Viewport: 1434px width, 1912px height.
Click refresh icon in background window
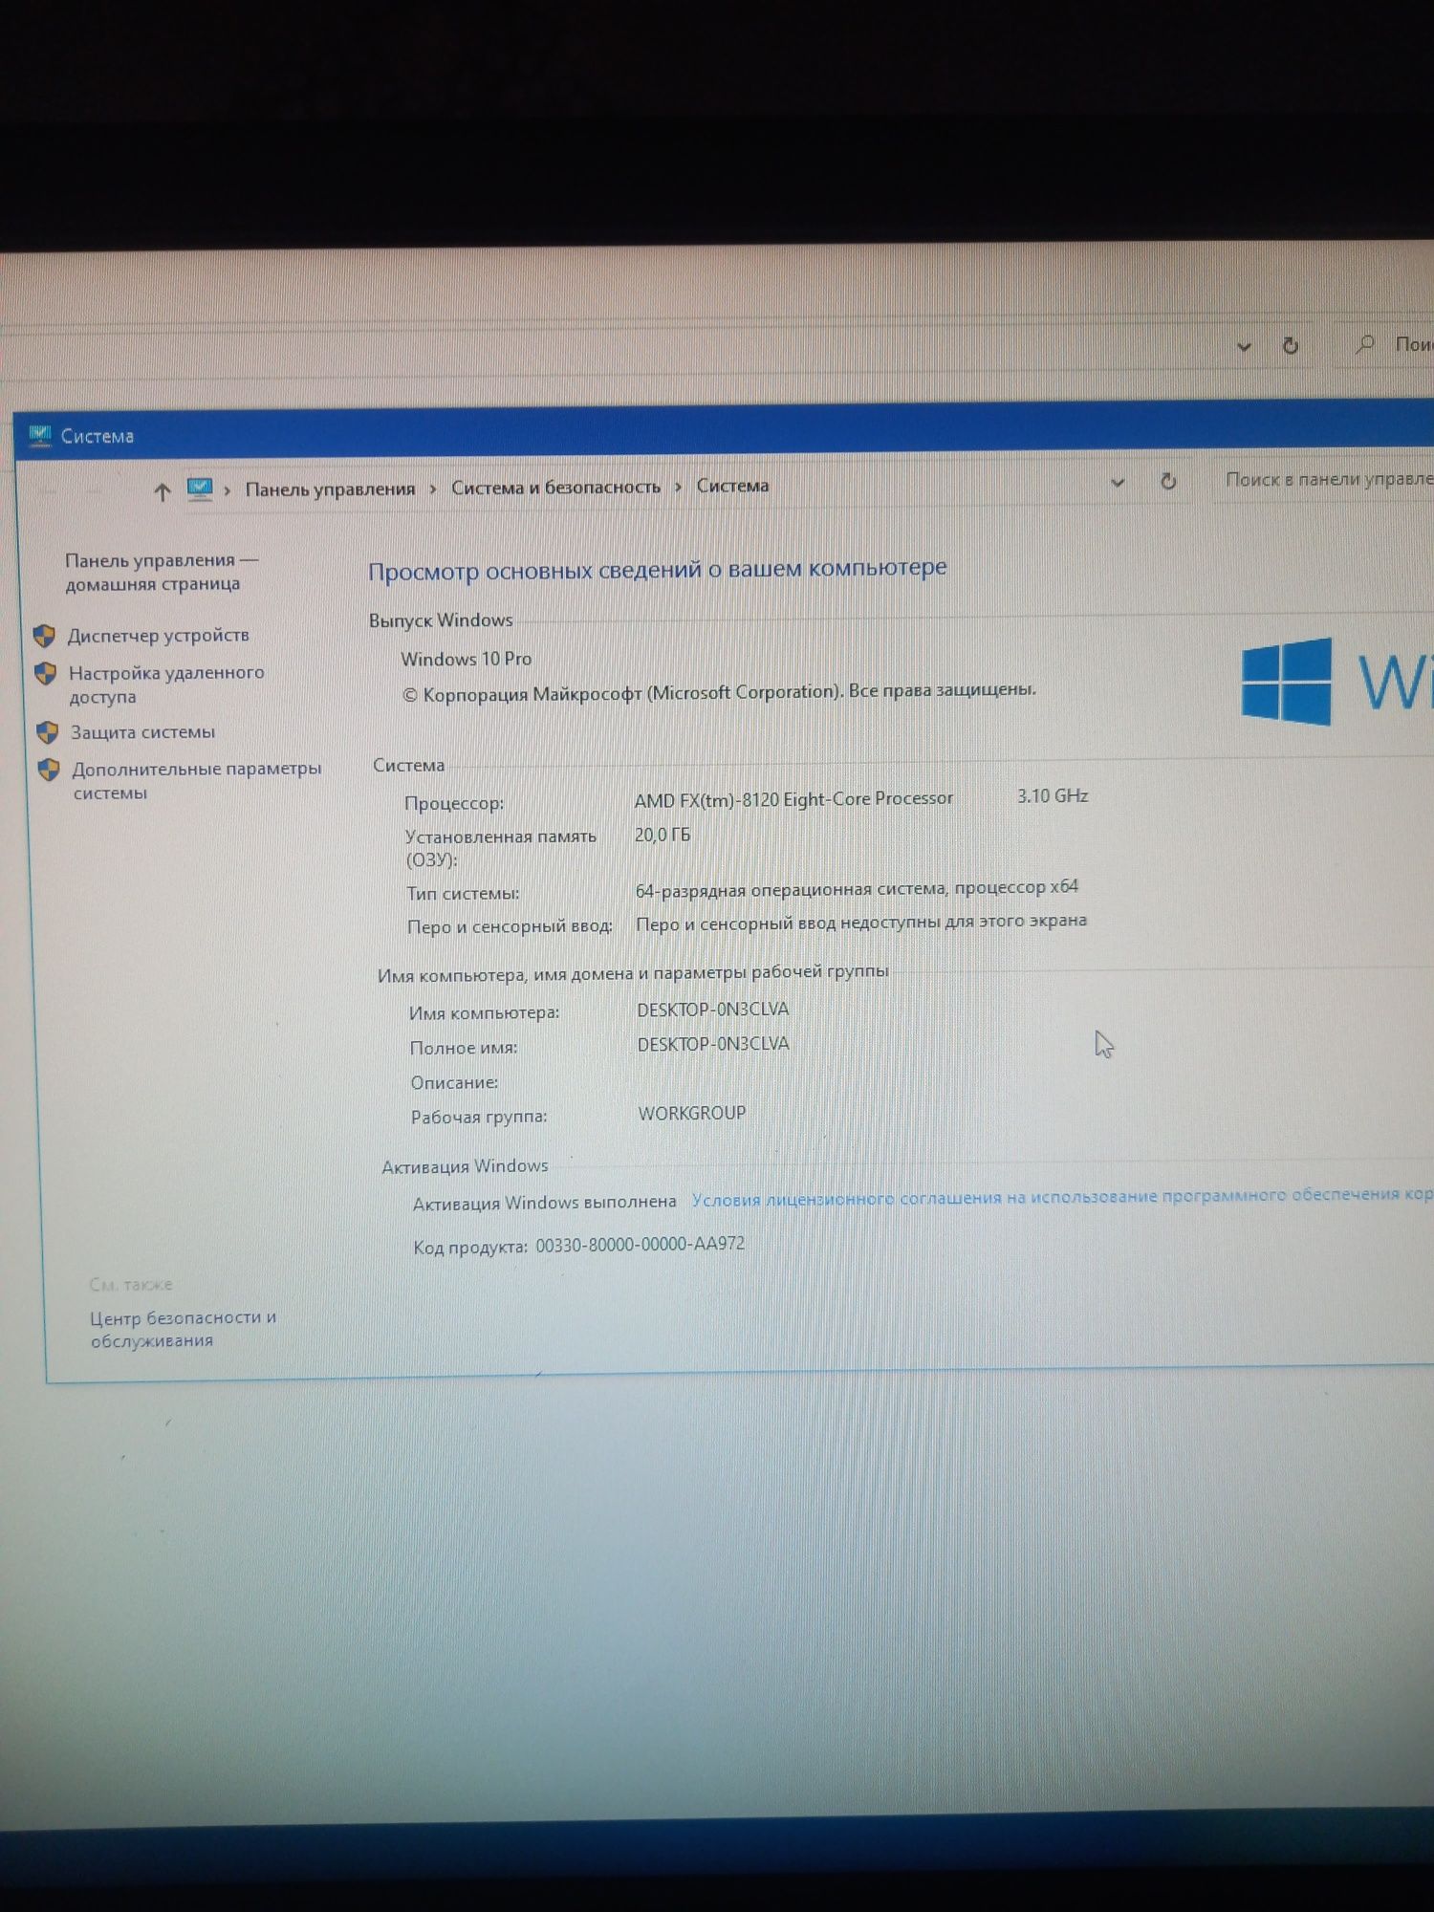pyautogui.click(x=1290, y=345)
